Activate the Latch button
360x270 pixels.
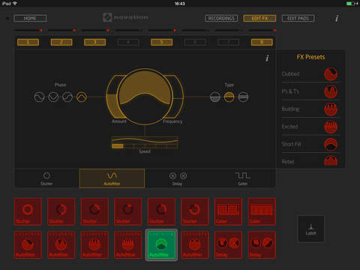(x=311, y=229)
